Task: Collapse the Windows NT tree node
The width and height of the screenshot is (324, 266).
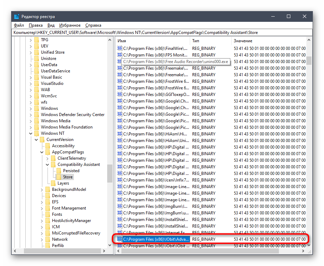Action: click(x=31, y=133)
